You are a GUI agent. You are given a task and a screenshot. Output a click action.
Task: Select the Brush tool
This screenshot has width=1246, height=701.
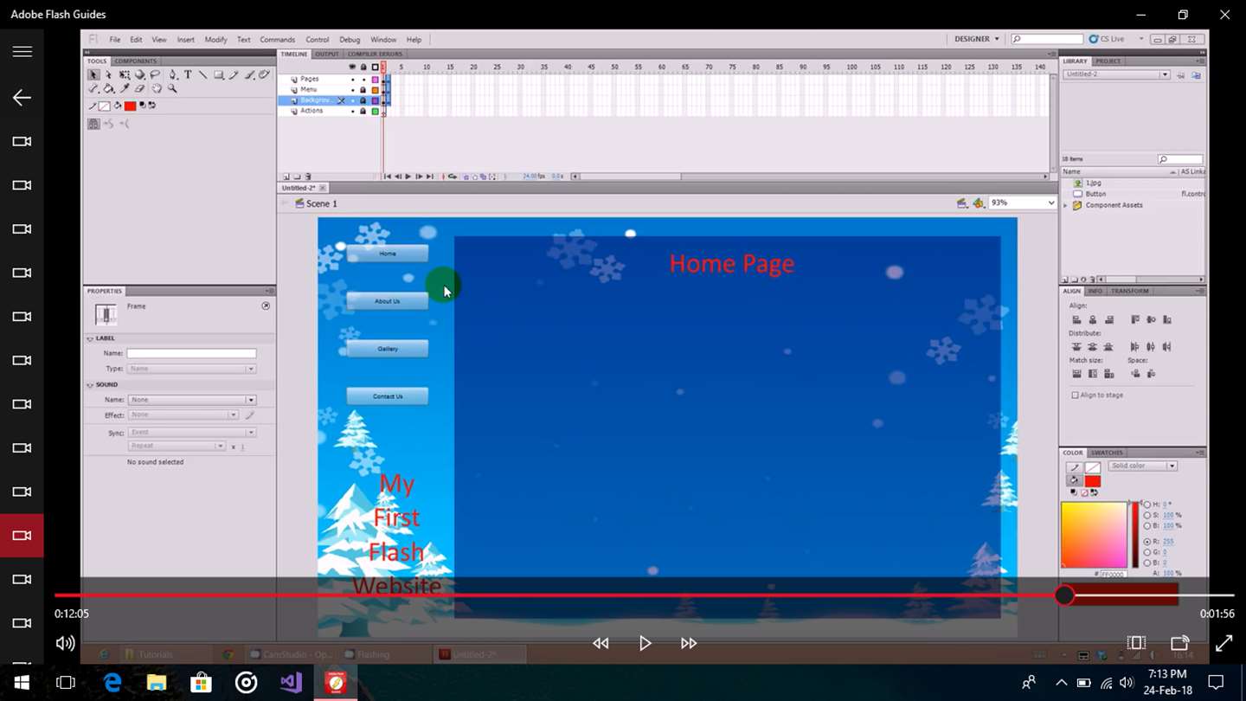(x=250, y=75)
